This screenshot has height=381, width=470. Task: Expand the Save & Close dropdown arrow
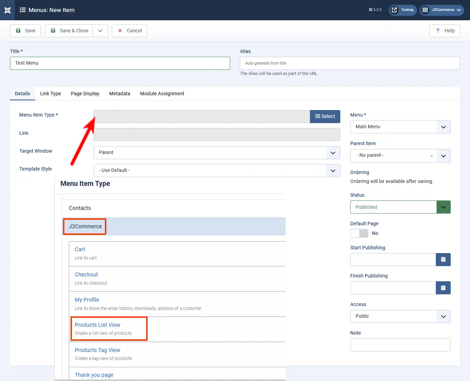(100, 31)
